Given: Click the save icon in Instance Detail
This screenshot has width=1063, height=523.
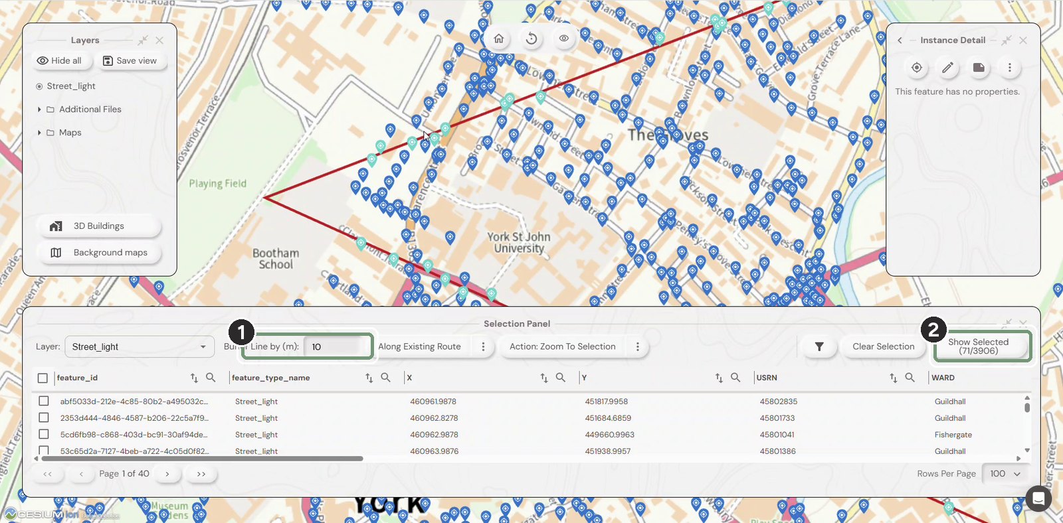Looking at the screenshot, I should coord(979,67).
